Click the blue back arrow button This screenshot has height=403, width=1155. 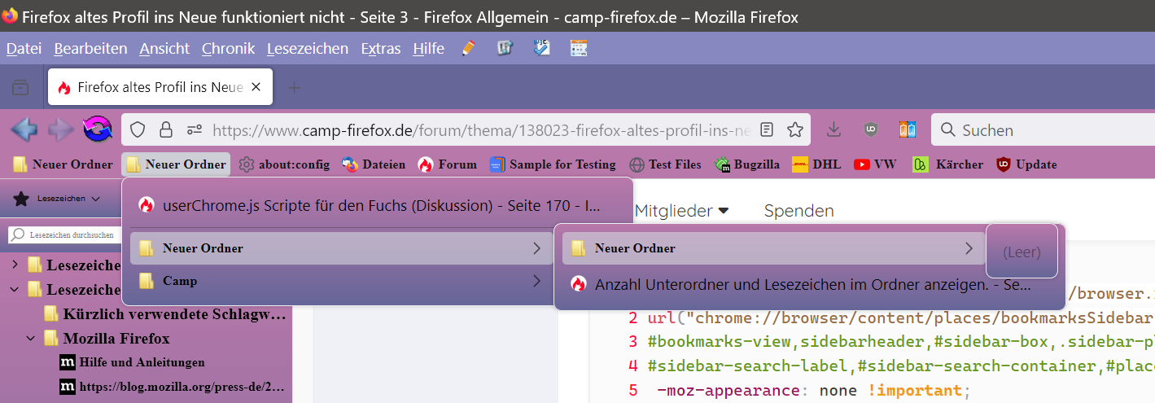(24, 129)
